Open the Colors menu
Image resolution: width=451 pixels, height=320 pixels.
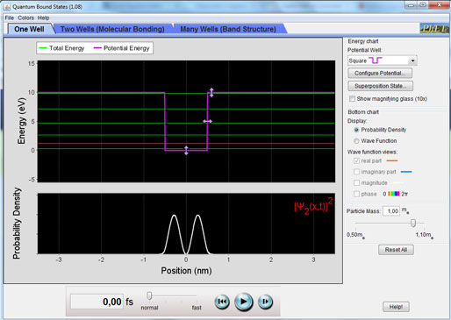pyautogui.click(x=26, y=18)
